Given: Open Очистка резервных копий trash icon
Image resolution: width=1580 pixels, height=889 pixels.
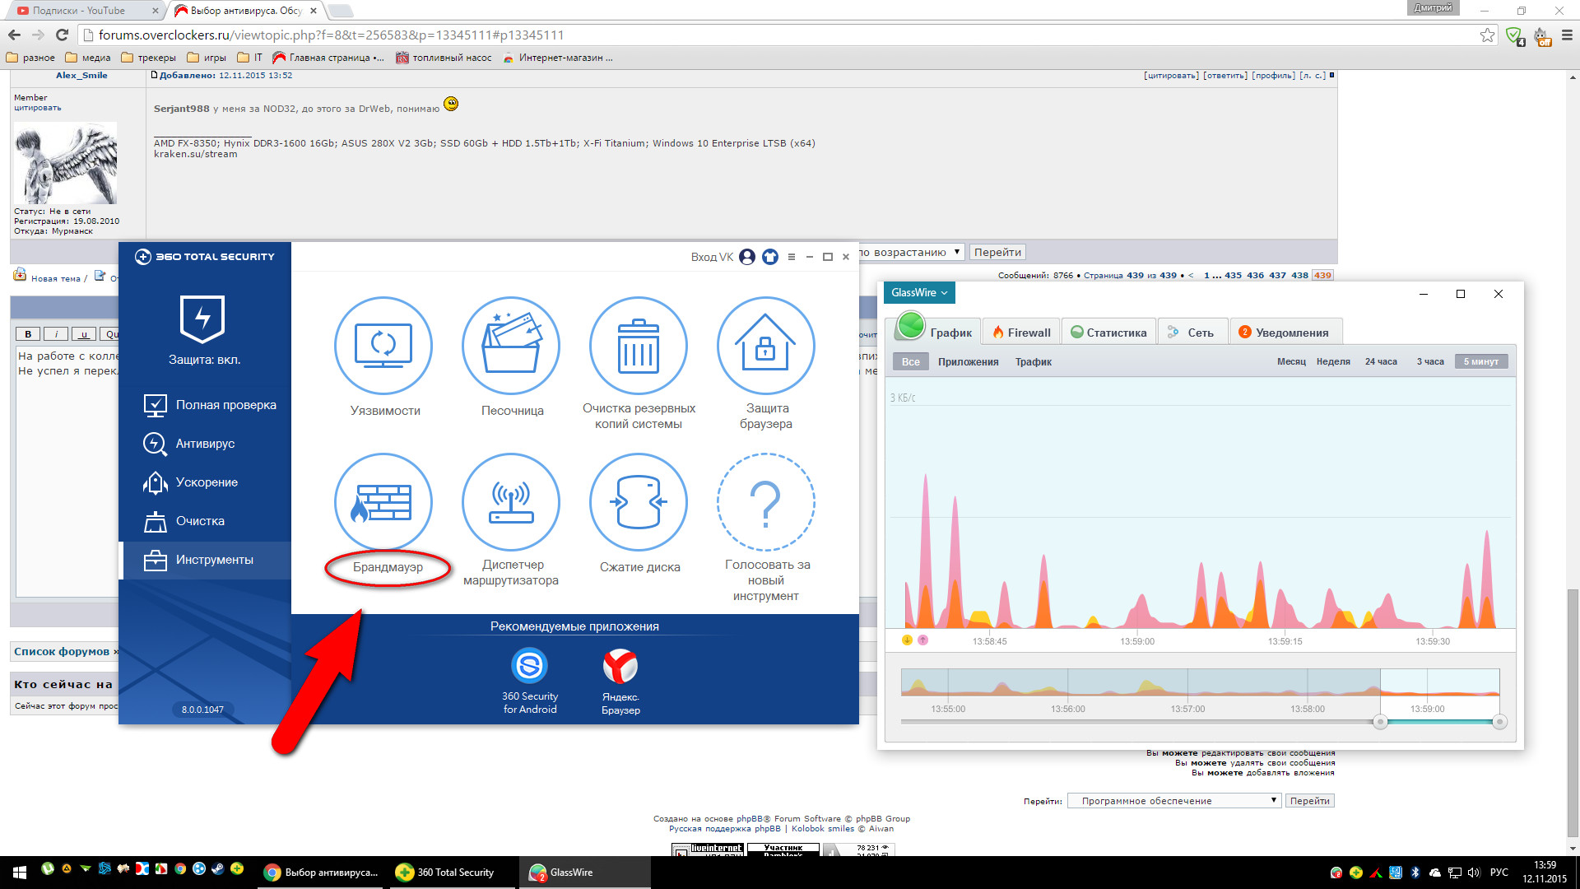Looking at the screenshot, I should (639, 346).
